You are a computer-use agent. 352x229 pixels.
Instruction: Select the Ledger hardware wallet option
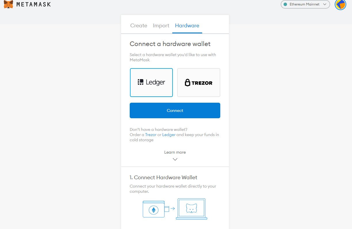point(151,83)
